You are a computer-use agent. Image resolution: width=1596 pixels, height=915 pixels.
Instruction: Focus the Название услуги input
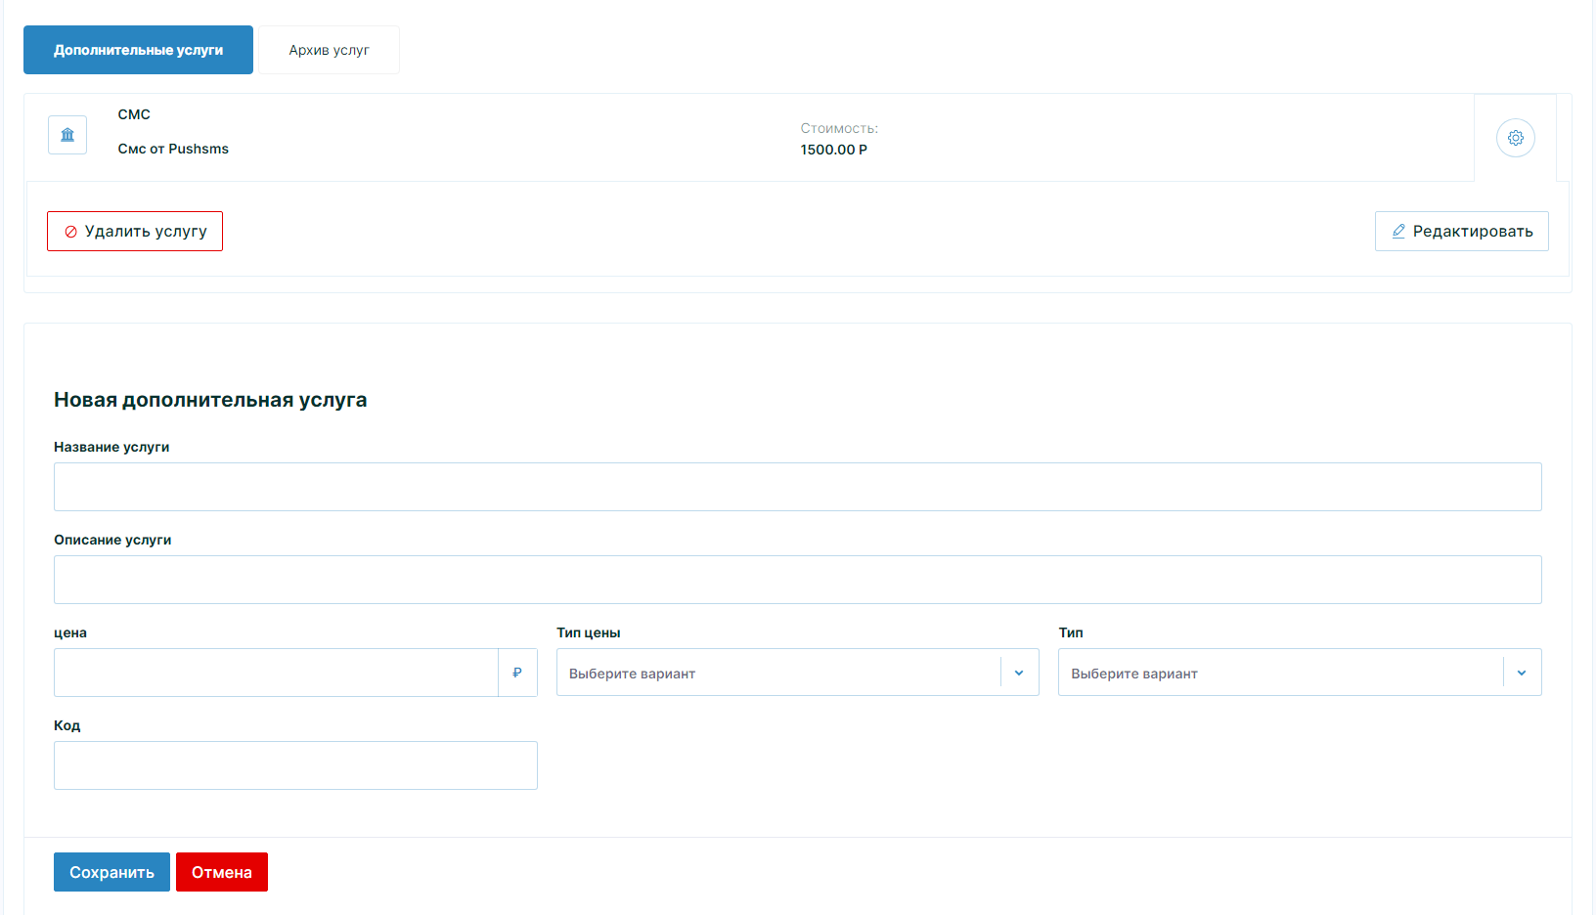click(x=797, y=487)
